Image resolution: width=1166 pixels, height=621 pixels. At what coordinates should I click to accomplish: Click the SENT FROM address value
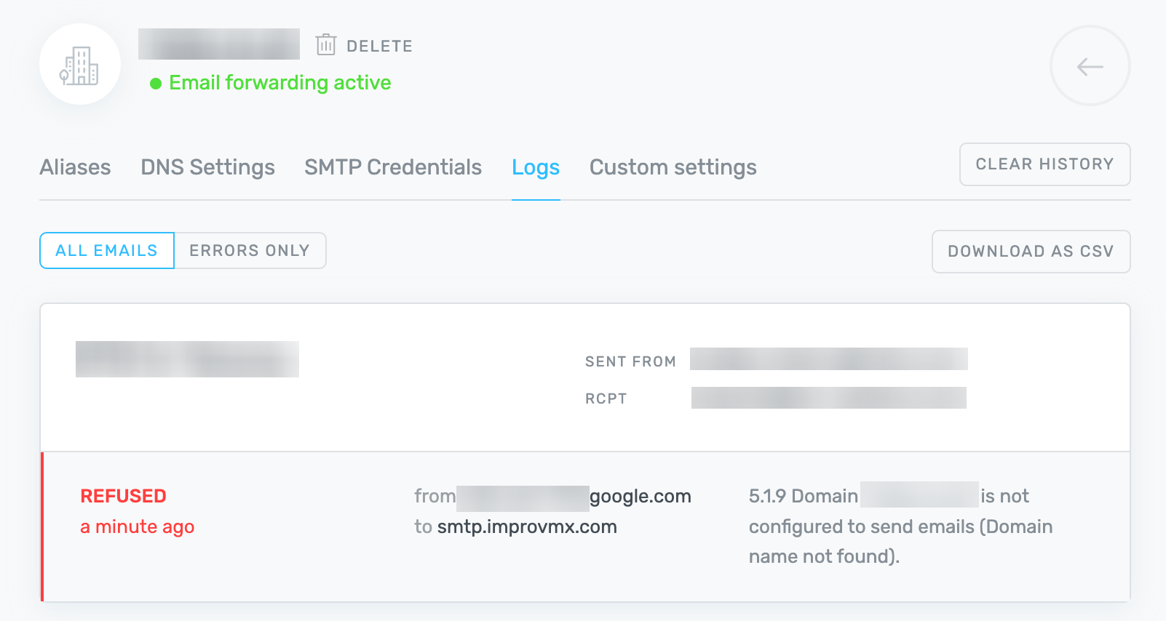pyautogui.click(x=828, y=358)
